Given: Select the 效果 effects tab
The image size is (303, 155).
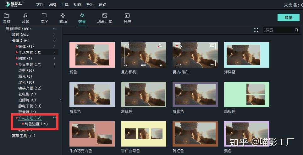Looking at the screenshot, I should (82, 18).
